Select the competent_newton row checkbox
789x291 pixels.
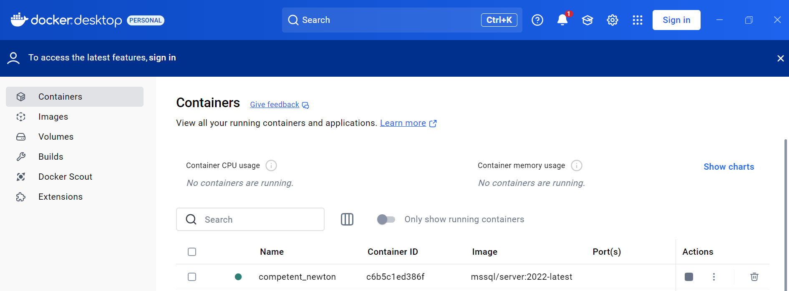click(x=192, y=277)
